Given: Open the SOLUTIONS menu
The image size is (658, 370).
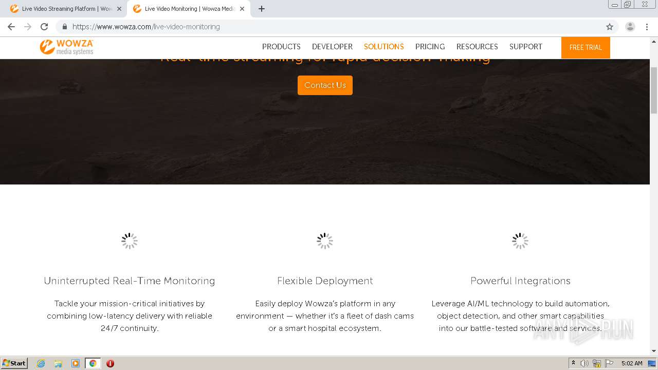Looking at the screenshot, I should 384,47.
